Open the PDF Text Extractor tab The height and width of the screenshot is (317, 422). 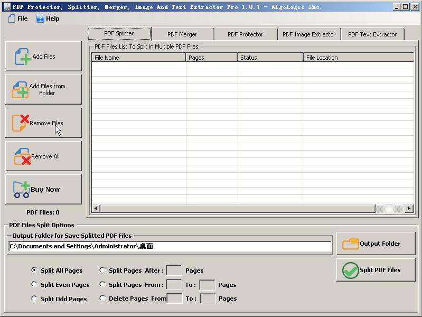click(372, 34)
